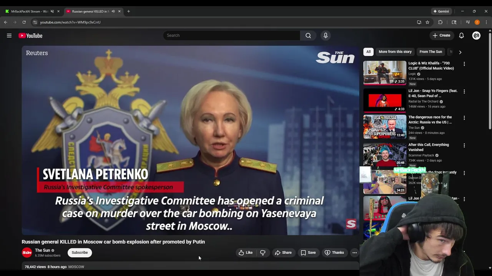492x276 pixels.
Task: Share the video
Action: point(283,253)
